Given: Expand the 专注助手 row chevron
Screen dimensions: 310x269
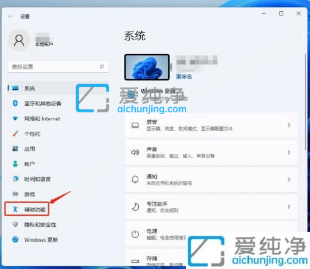Looking at the screenshot, I should (289, 207).
